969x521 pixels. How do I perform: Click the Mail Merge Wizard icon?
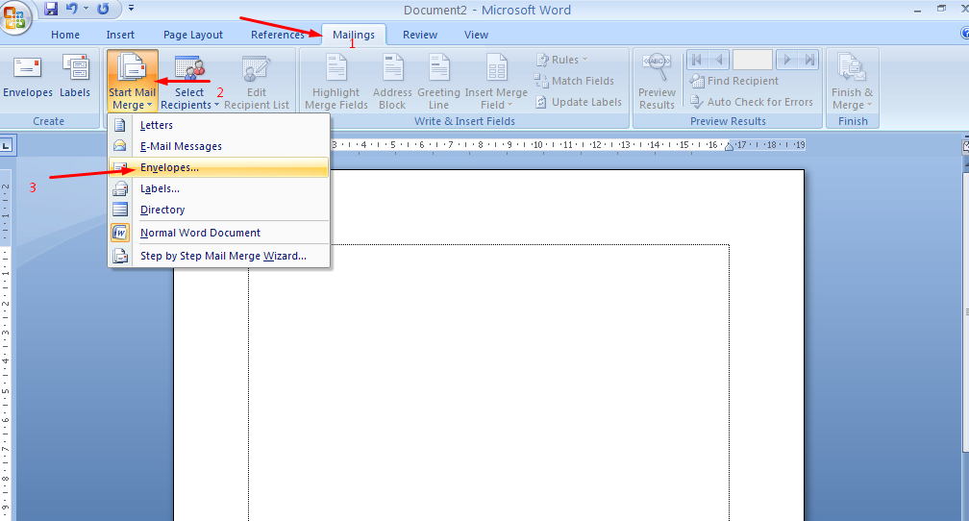point(120,256)
